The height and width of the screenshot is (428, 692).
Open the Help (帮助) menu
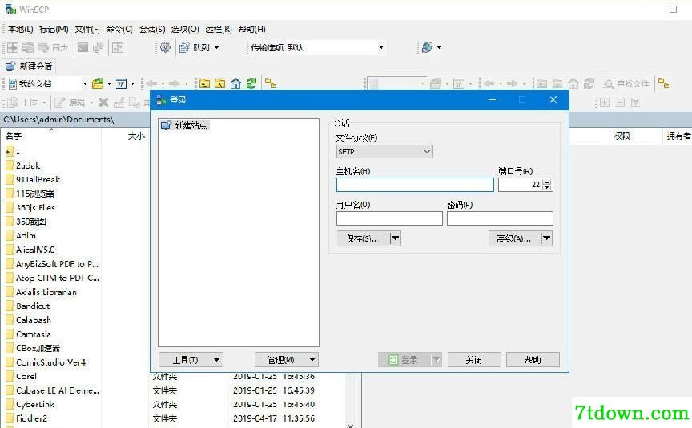tap(251, 29)
